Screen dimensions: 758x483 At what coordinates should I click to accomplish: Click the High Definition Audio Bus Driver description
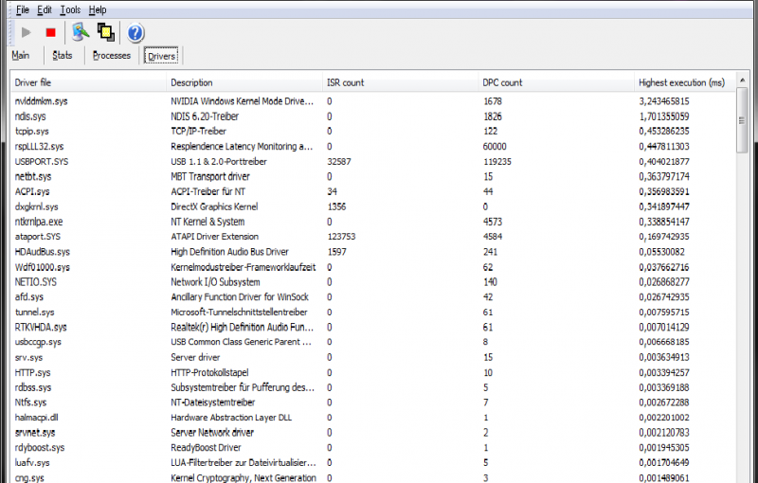(x=229, y=252)
